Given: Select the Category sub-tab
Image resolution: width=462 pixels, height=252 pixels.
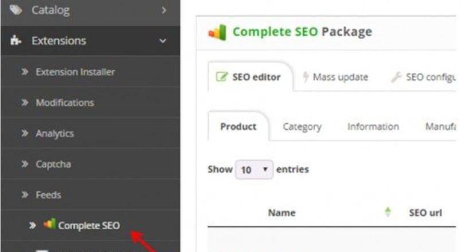Looking at the screenshot, I should click(302, 127).
